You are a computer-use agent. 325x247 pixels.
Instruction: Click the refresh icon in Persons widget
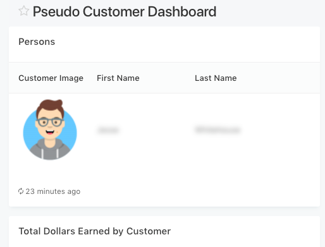[x=21, y=191]
